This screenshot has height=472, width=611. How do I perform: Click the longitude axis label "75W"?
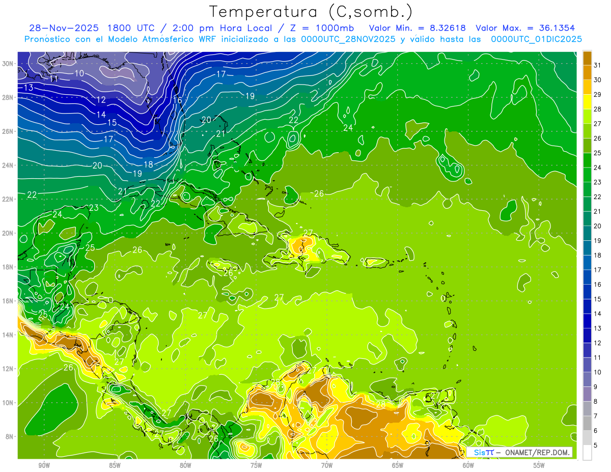(x=256, y=465)
